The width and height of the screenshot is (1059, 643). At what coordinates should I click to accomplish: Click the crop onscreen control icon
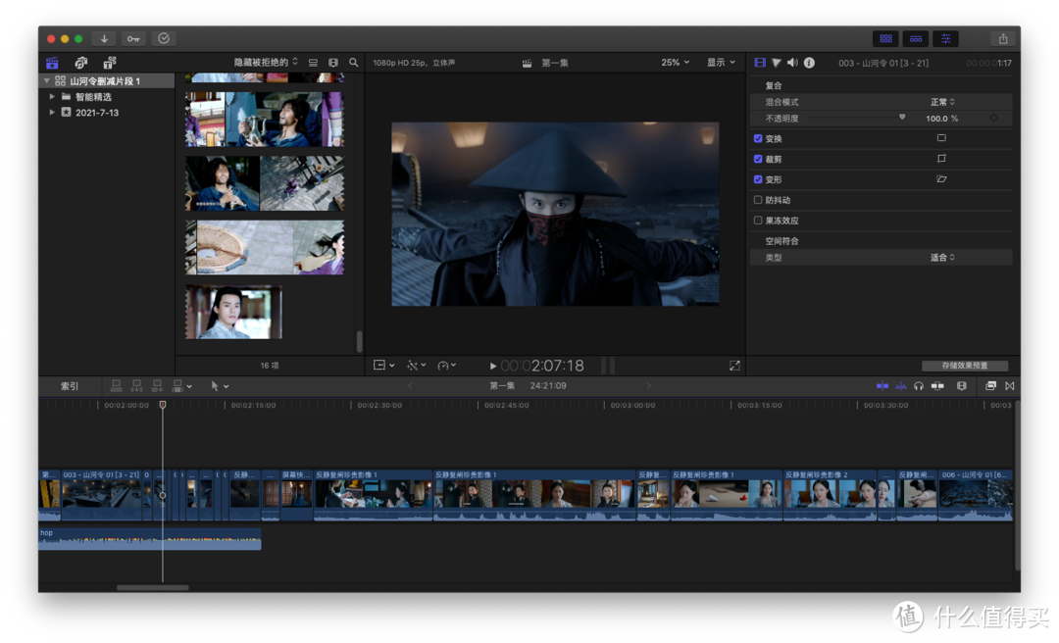tap(941, 158)
